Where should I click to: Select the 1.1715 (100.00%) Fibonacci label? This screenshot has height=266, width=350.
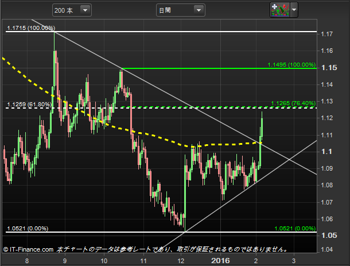(x=31, y=28)
